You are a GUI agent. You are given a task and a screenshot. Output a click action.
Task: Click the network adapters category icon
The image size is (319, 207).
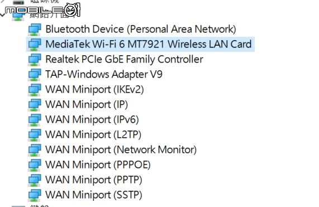(x=18, y=16)
